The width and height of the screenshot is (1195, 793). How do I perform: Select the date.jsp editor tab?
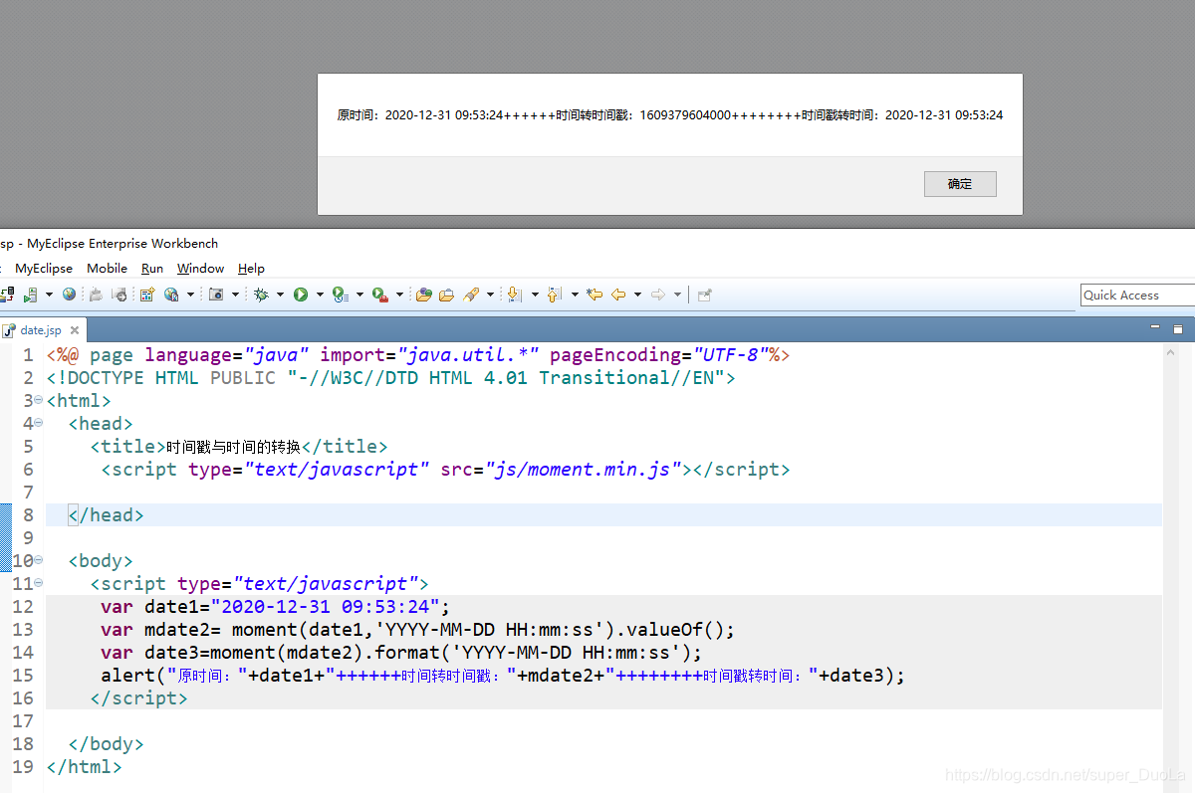click(x=41, y=330)
